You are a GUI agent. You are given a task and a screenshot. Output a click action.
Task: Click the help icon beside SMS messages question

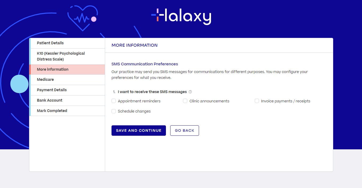pos(190,92)
